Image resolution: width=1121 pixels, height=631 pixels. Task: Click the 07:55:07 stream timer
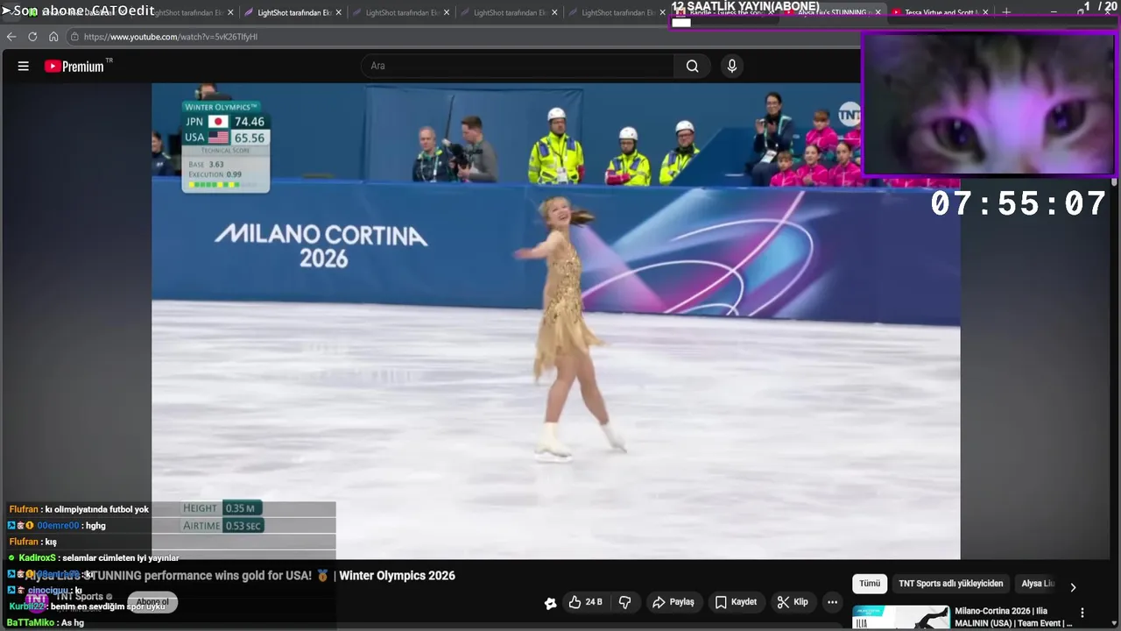(x=1019, y=204)
